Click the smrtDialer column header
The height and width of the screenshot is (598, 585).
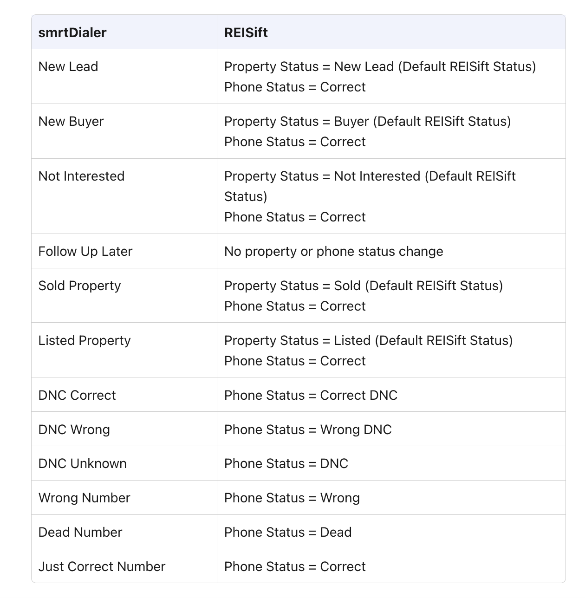72,32
